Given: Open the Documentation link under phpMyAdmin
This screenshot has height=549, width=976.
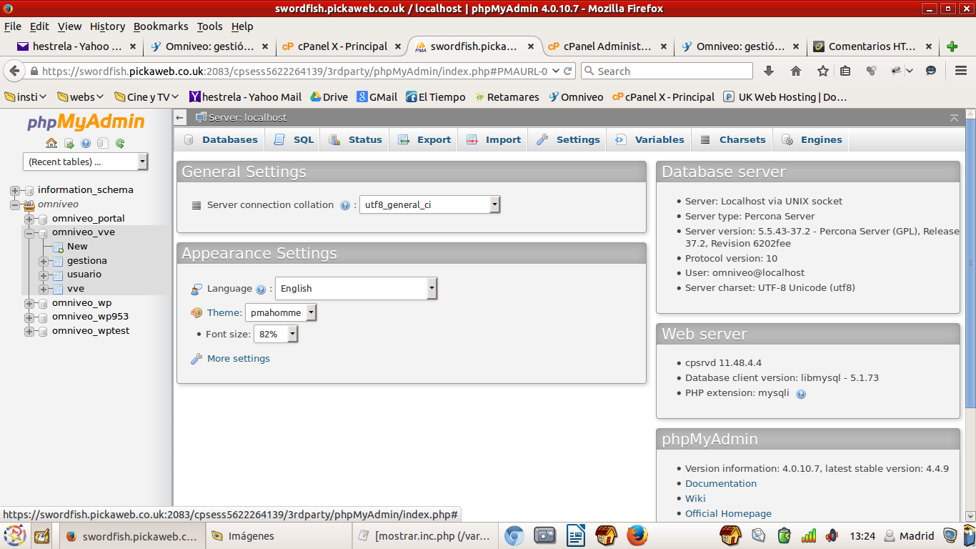Looking at the screenshot, I should (721, 484).
